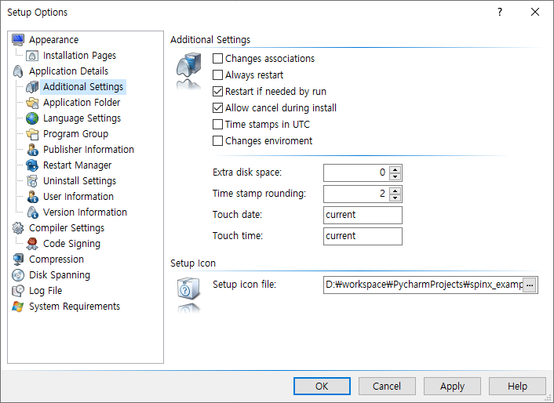Click the System Requirements Windows flag icon
Viewport: 554px width, 403px height.
point(18,307)
